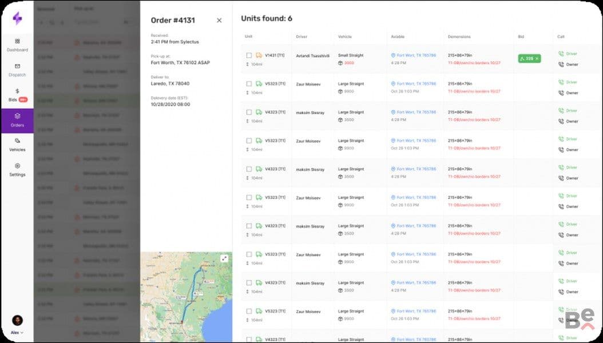Click the Bid column header
The image size is (603, 343).
(x=521, y=37)
